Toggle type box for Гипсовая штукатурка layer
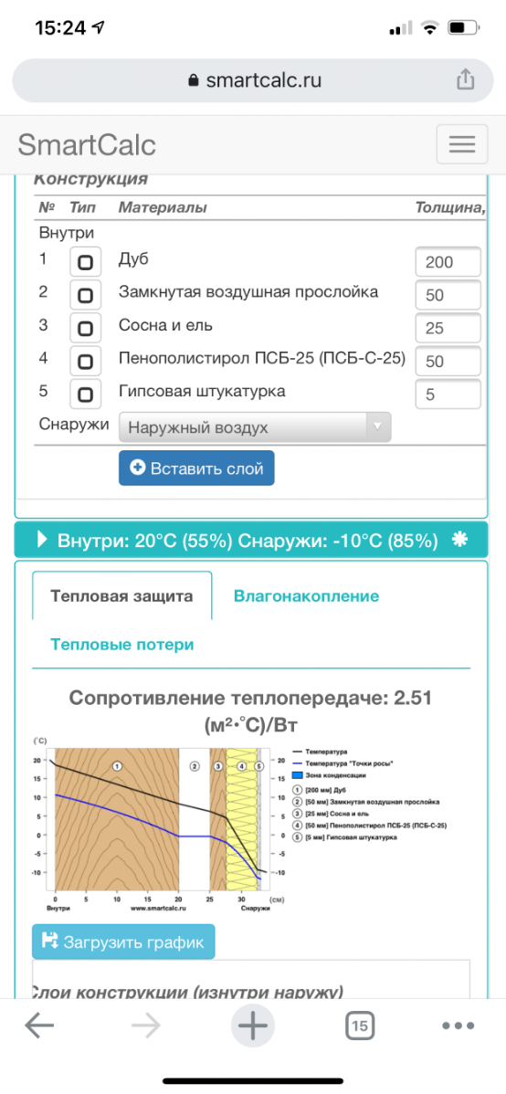Screen dimensions: 506x1094 [85, 394]
